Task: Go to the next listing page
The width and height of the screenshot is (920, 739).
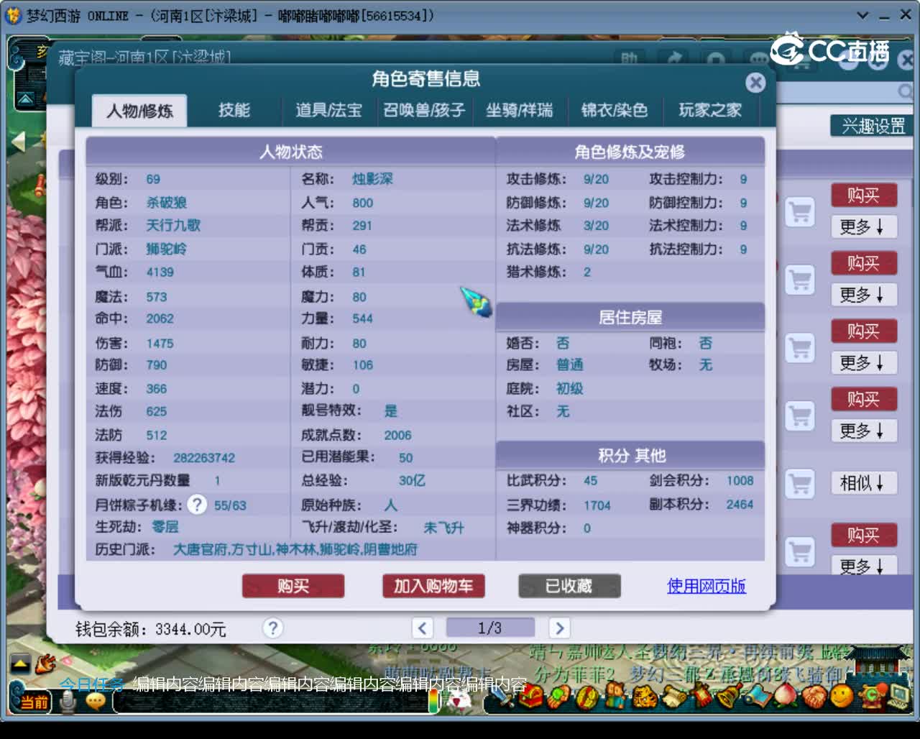Action: click(559, 628)
